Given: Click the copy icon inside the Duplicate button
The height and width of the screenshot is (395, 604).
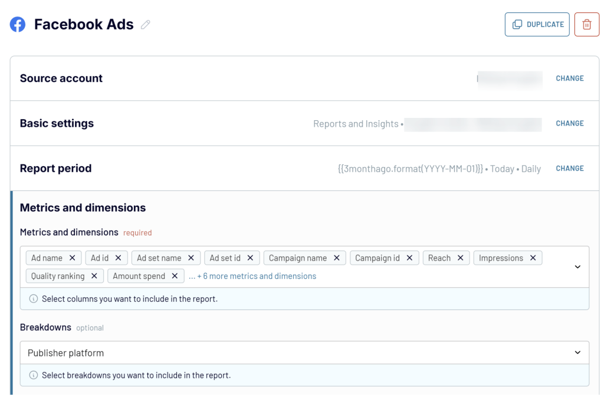Looking at the screenshot, I should click(518, 24).
